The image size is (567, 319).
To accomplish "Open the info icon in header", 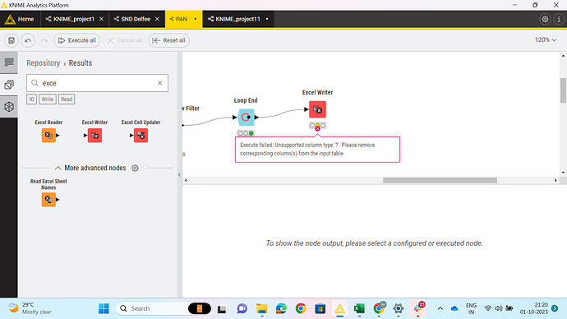I will coord(559,19).
